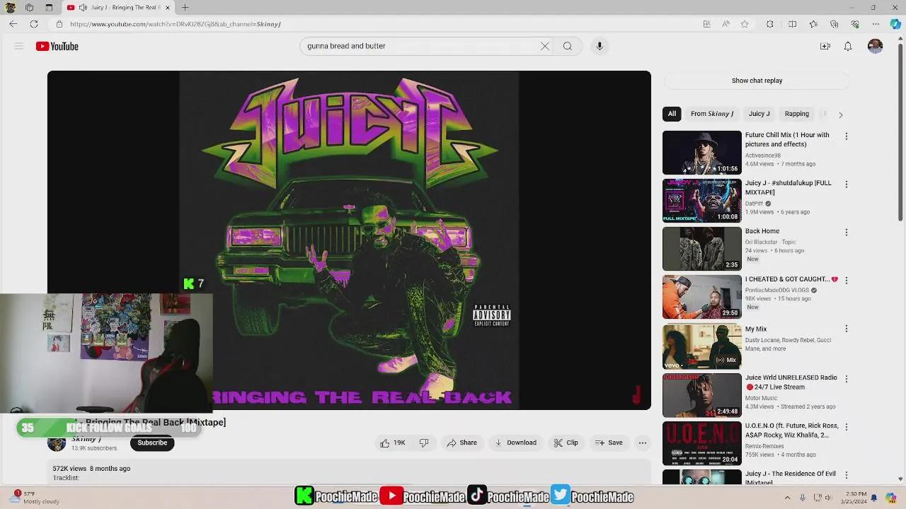Open Back Home video thumbnail
The width and height of the screenshot is (906, 509).
pyautogui.click(x=702, y=249)
